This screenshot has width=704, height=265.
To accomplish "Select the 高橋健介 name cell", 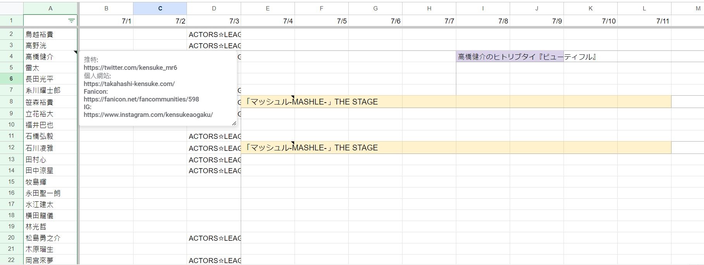I will click(50, 57).
